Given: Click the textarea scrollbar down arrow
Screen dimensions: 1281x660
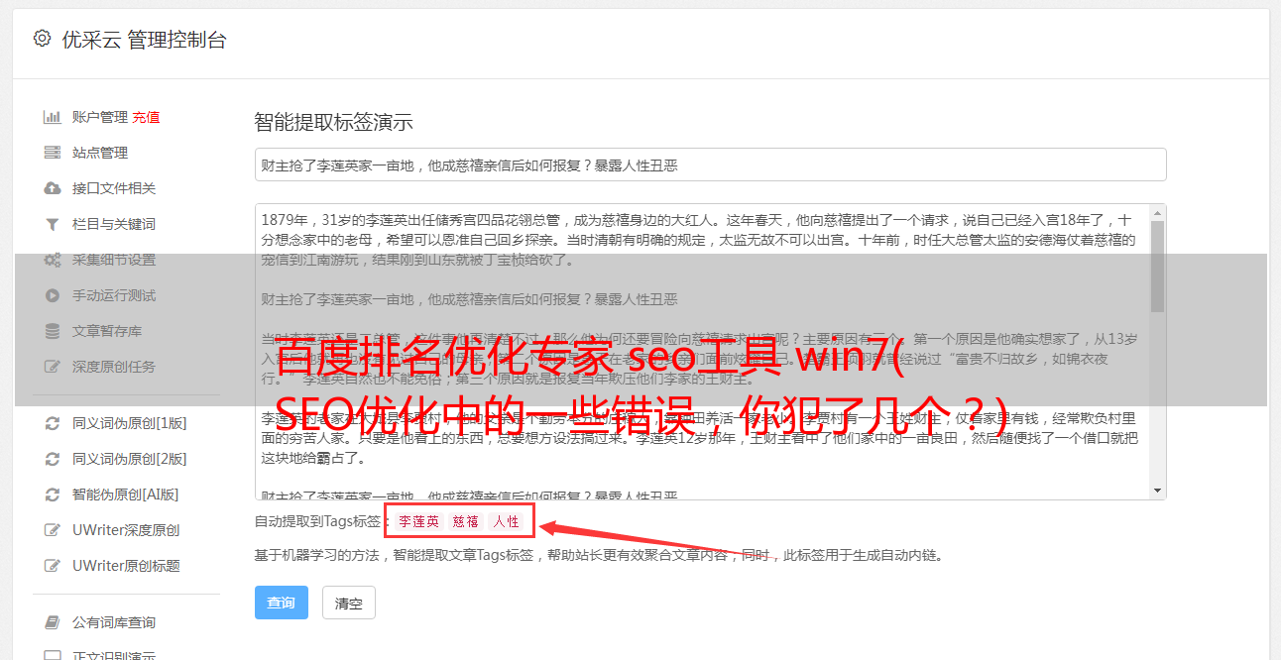Looking at the screenshot, I should click(1158, 491).
